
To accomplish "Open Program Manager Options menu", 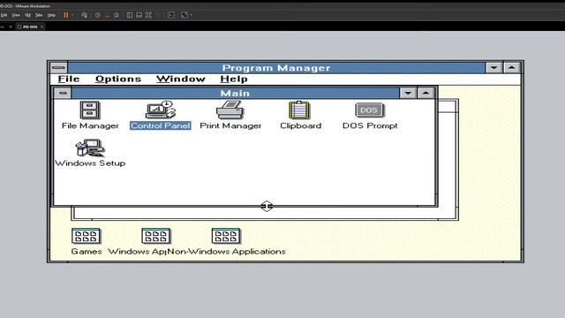I will pos(118,79).
